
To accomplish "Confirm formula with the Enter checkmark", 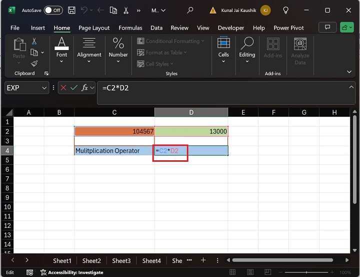I will tap(74, 88).
